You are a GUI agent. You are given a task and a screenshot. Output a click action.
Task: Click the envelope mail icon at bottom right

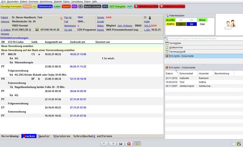coord(234,144)
